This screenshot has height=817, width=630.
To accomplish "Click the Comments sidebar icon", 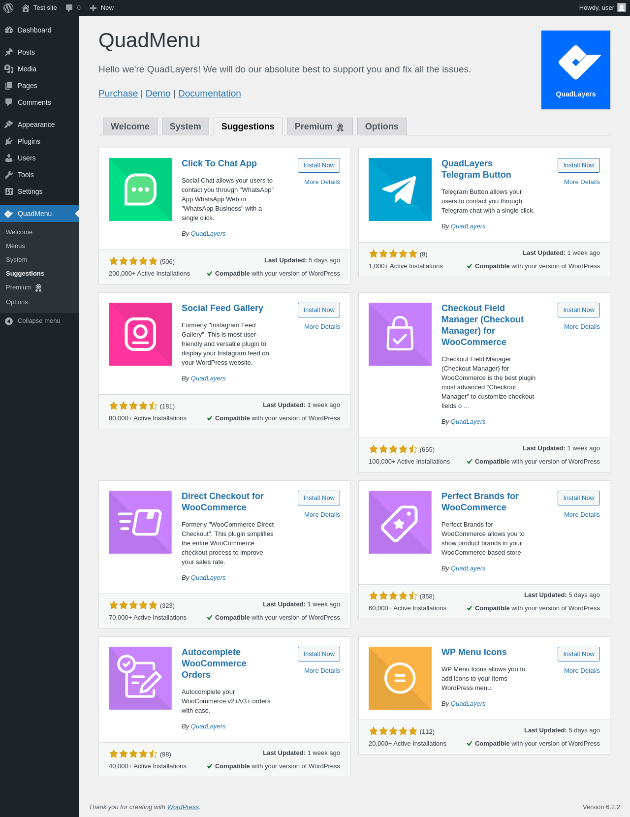I will pos(9,102).
